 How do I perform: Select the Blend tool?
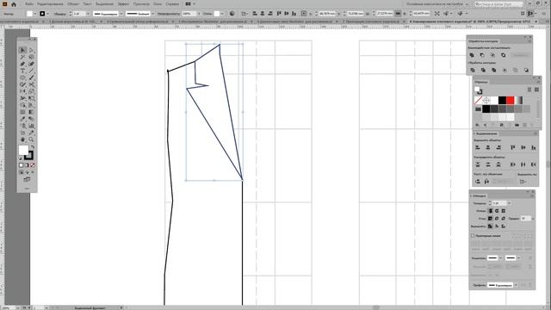click(x=31, y=119)
